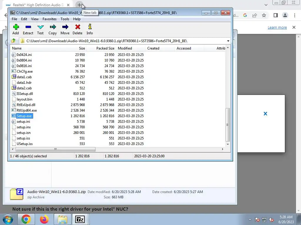Click the horizontal scrollbar right arrow

(223, 149)
